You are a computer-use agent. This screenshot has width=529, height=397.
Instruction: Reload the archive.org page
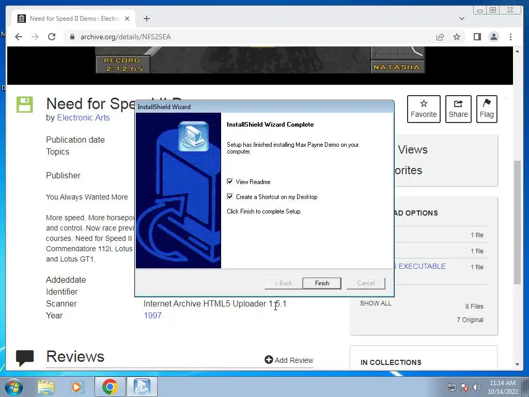click(52, 37)
